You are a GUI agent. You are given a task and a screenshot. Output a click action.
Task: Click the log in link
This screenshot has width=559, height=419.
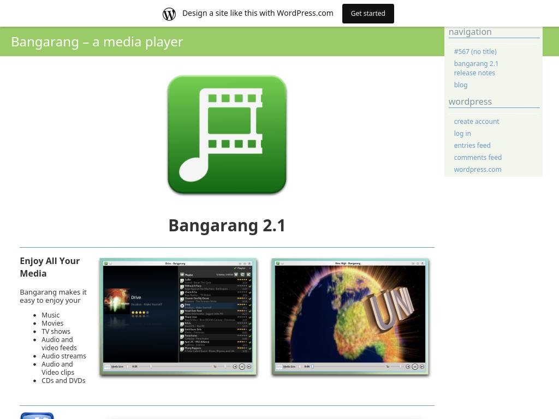click(462, 133)
